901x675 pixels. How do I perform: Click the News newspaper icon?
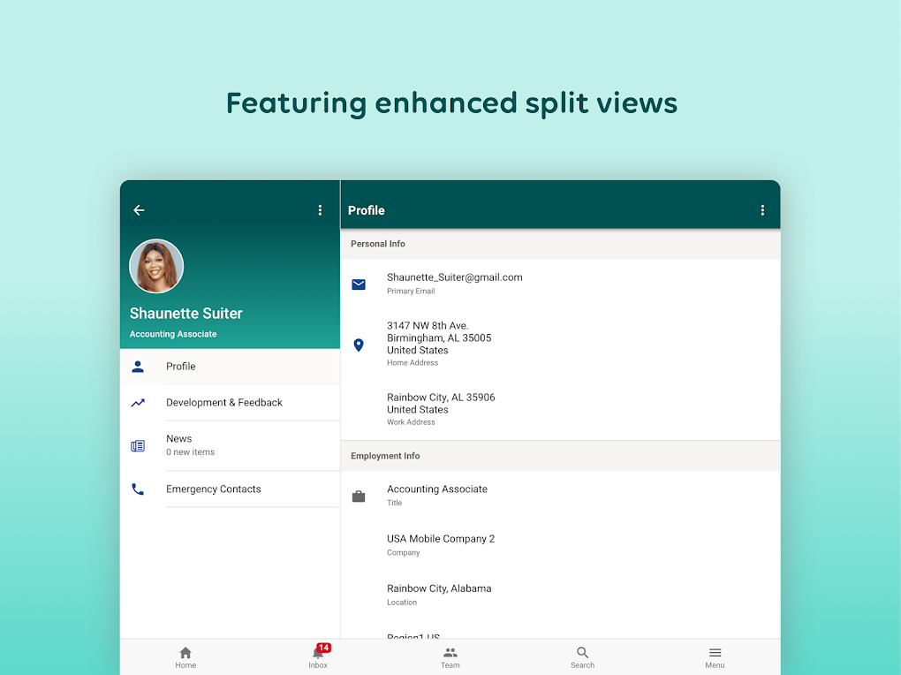coord(138,445)
